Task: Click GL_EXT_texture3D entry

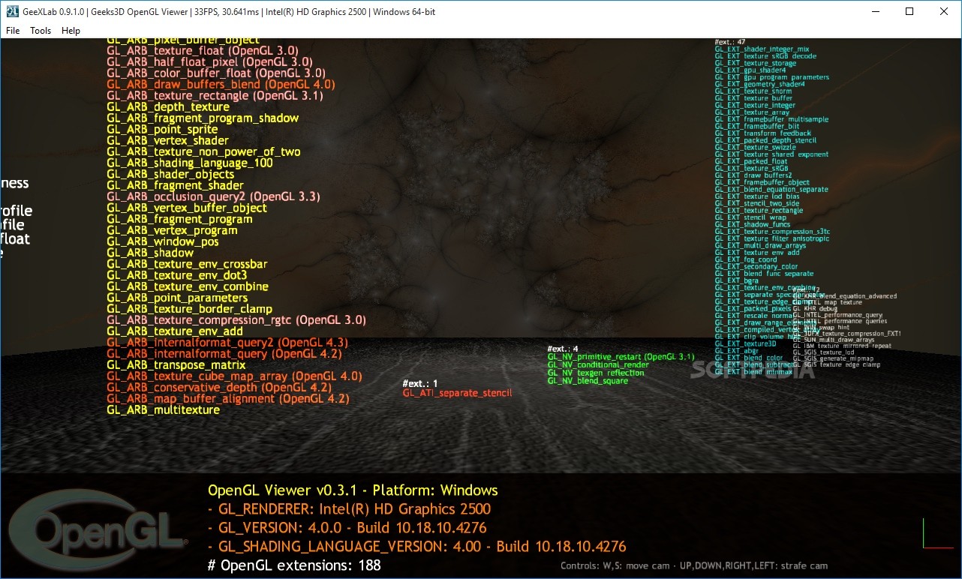Action: coord(745,343)
